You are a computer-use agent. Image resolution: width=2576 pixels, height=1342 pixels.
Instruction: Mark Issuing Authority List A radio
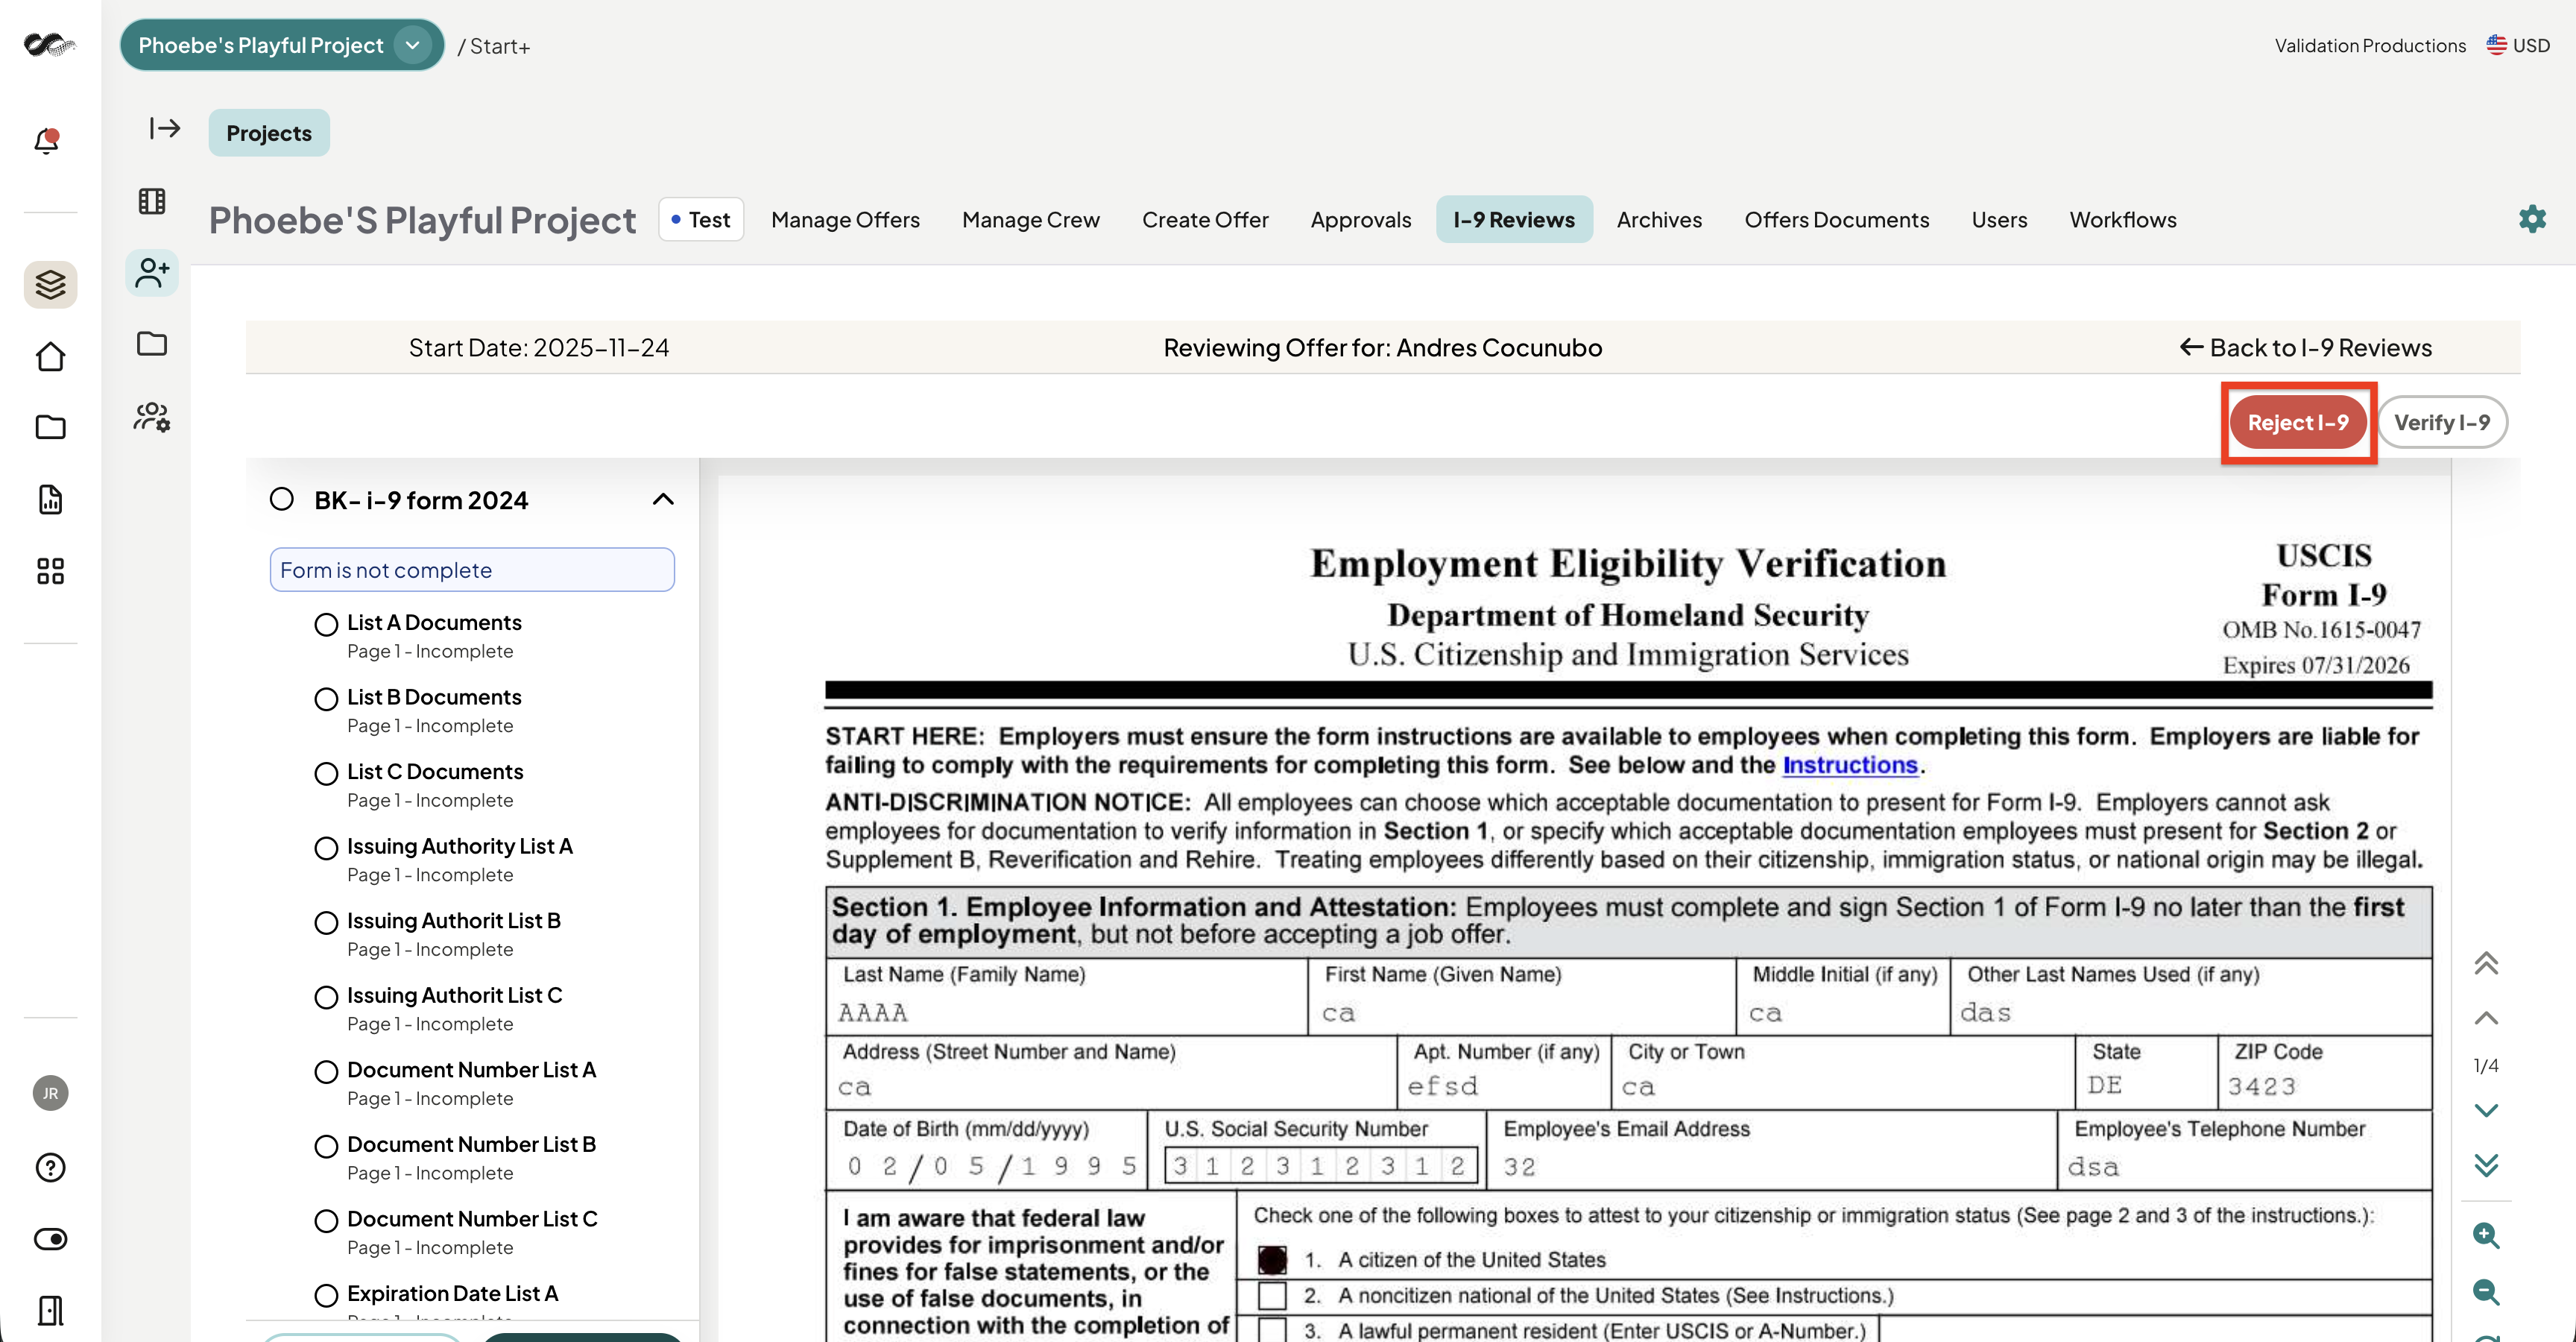click(326, 848)
